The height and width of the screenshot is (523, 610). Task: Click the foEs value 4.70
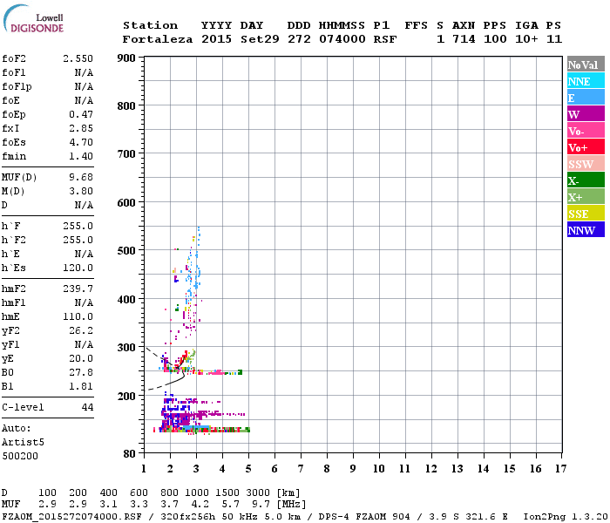click(x=81, y=142)
